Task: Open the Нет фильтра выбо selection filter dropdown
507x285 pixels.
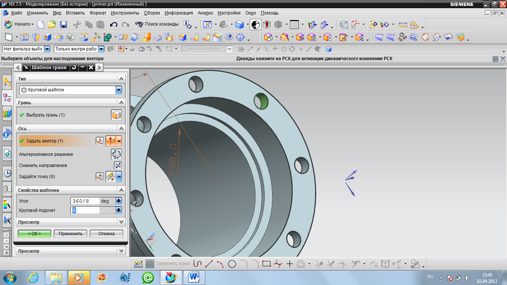Action: click(47, 49)
